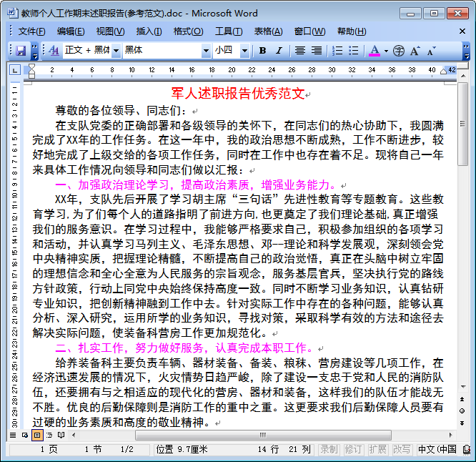476x462 pixels.
Task: Open the 文件(F) menu
Action: (x=31, y=31)
